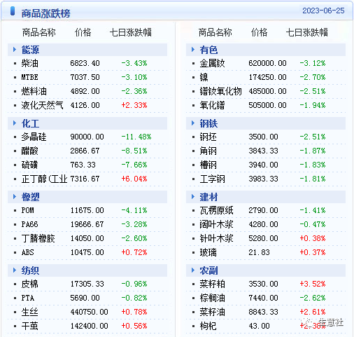
Task: Select the 皮棉 commodity name
Action: (x=29, y=284)
